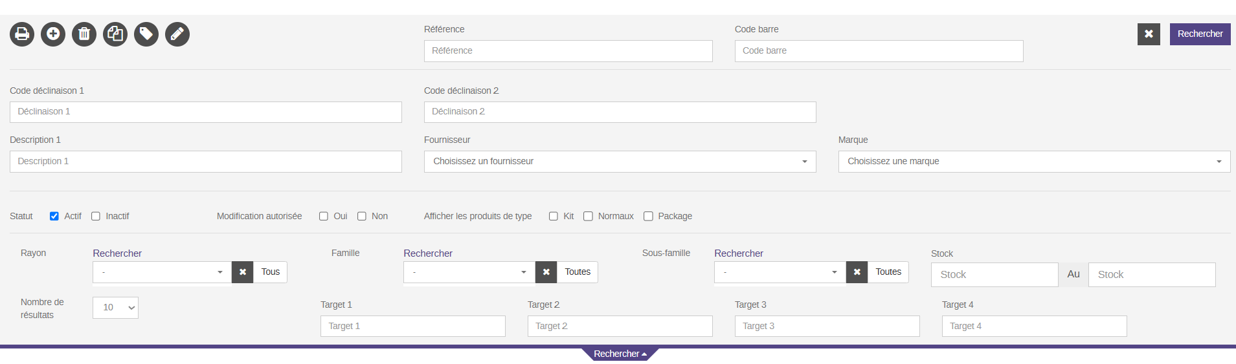Click the pencil edit icon

[177, 34]
